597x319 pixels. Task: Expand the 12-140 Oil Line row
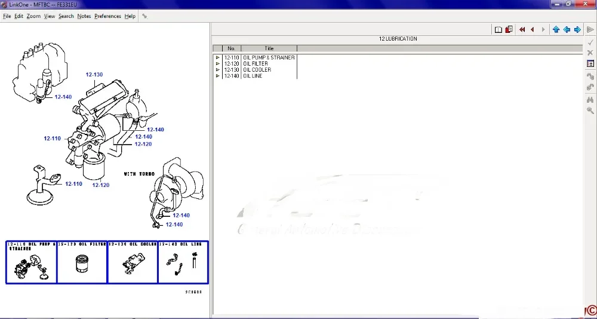[x=218, y=76]
